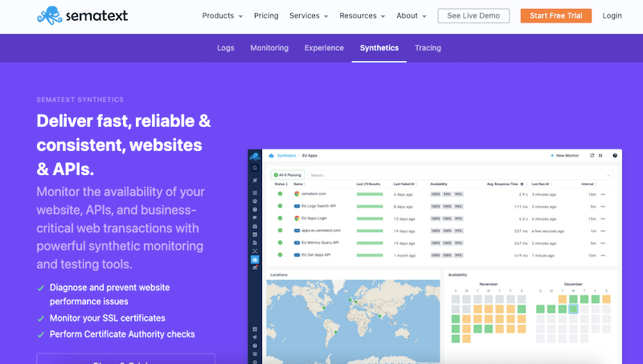Click the cloud icon beside Synthetics breadcrumb
643x364 pixels.
[x=271, y=156]
